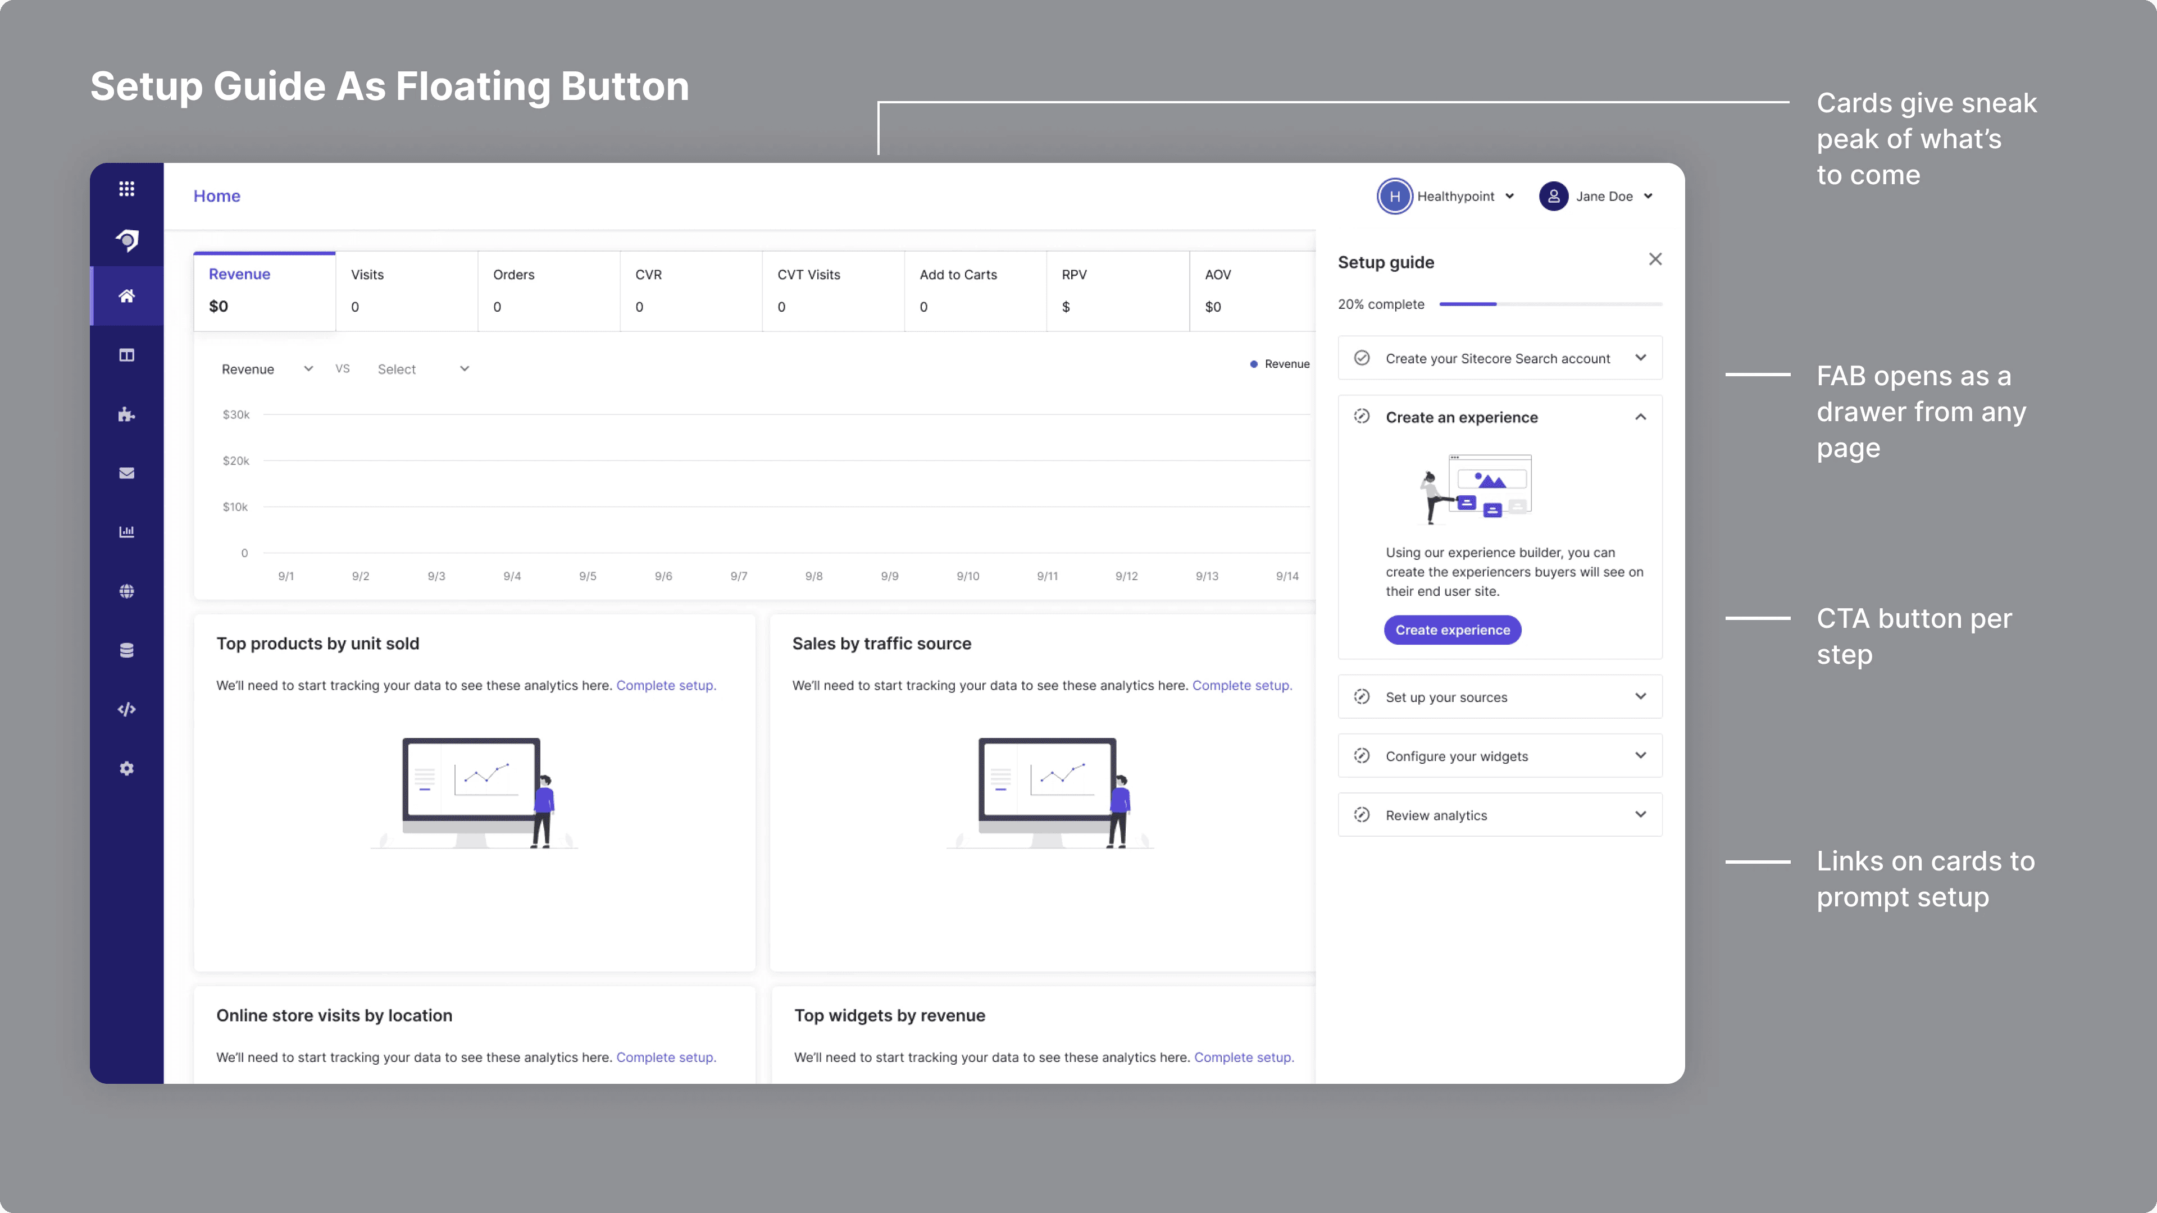Click status icon beside Configure your widgets

1362,756
